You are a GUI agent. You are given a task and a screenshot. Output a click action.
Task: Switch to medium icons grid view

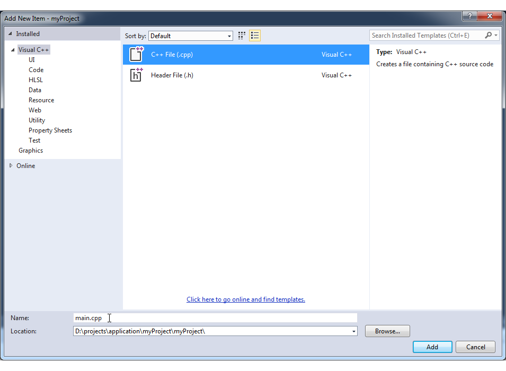click(242, 36)
